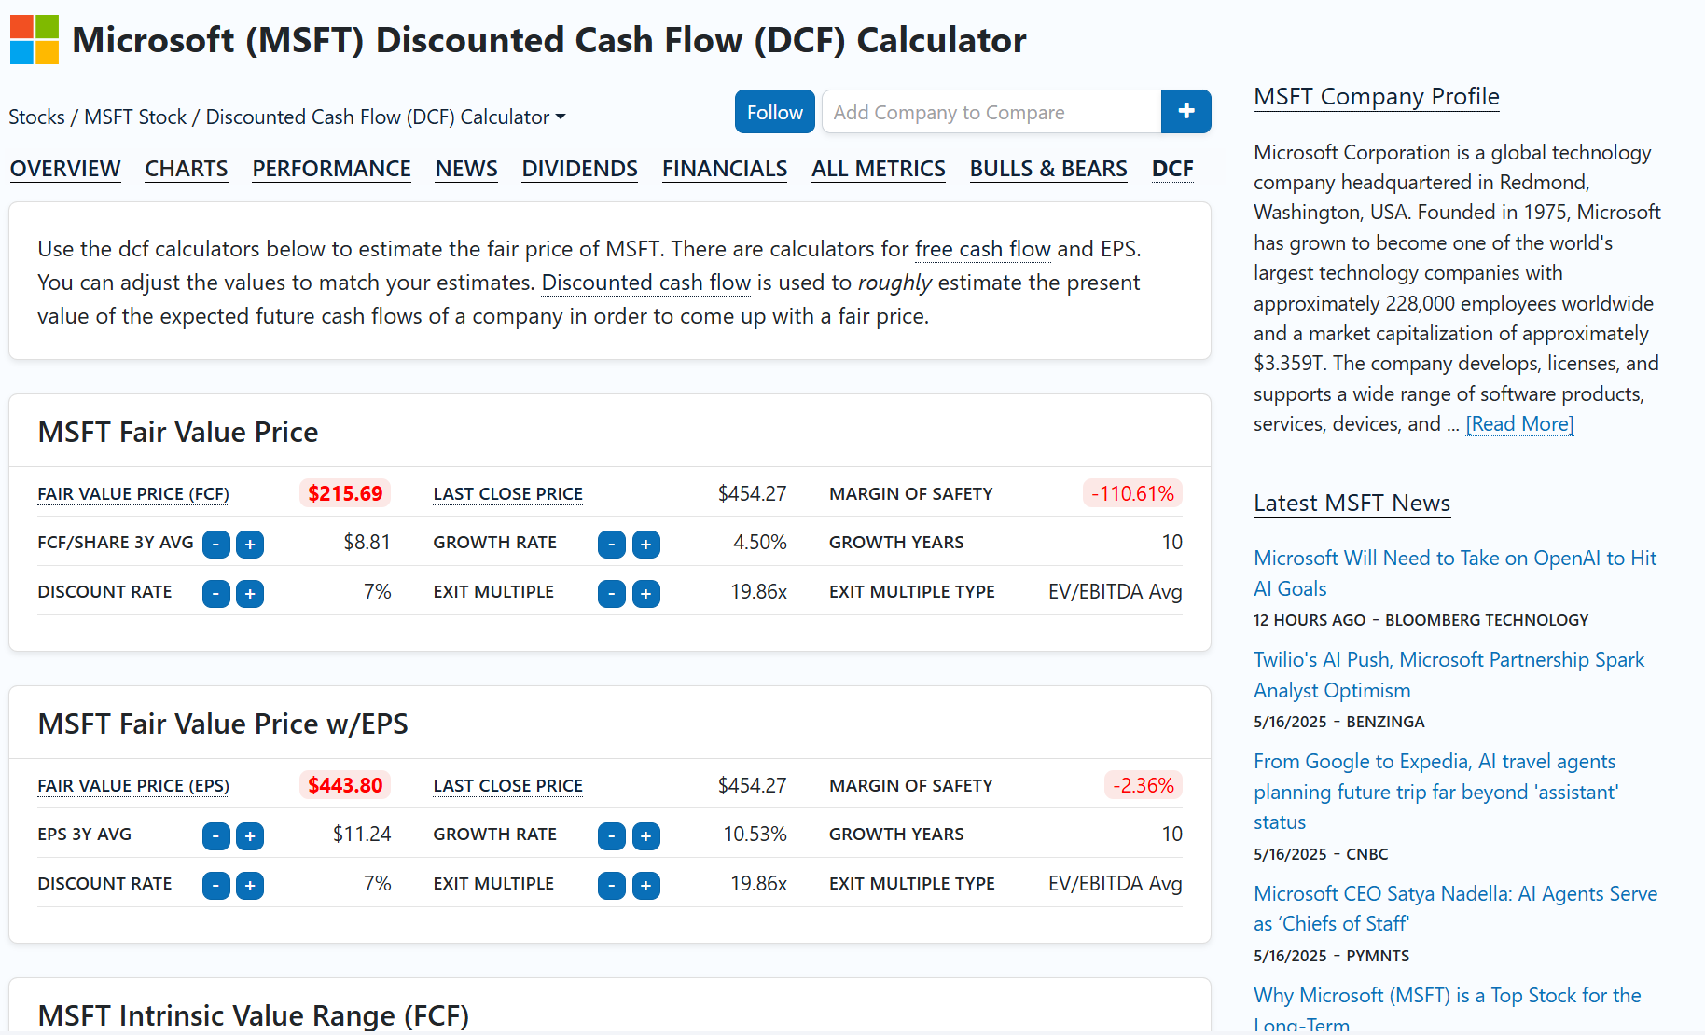Open the Latest MSFT News heading link

click(1352, 504)
